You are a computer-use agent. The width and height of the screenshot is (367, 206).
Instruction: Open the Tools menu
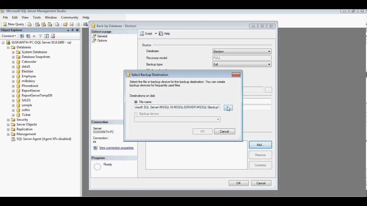tap(37, 17)
